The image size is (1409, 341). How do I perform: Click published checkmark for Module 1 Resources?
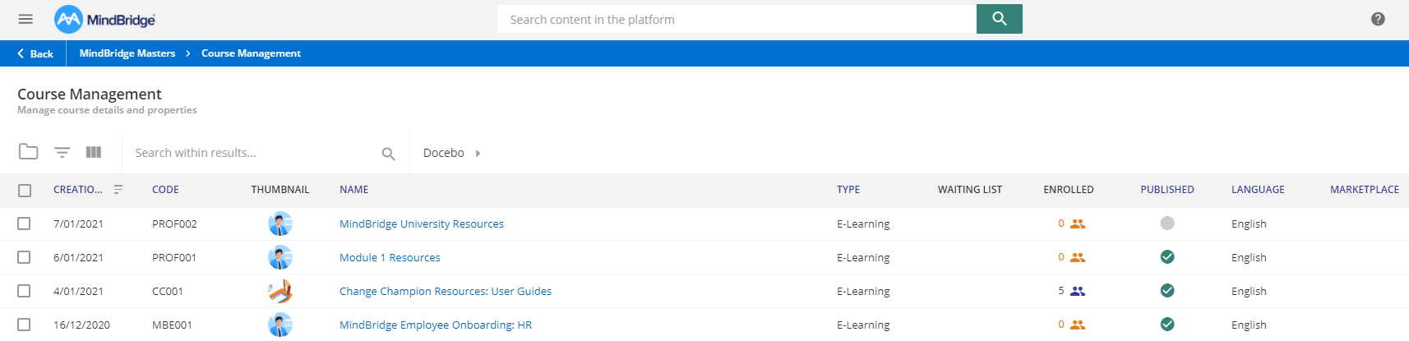pos(1167,257)
